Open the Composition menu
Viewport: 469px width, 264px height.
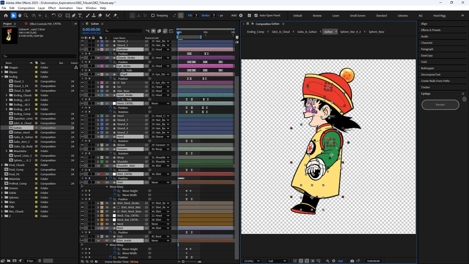[x=26, y=8]
